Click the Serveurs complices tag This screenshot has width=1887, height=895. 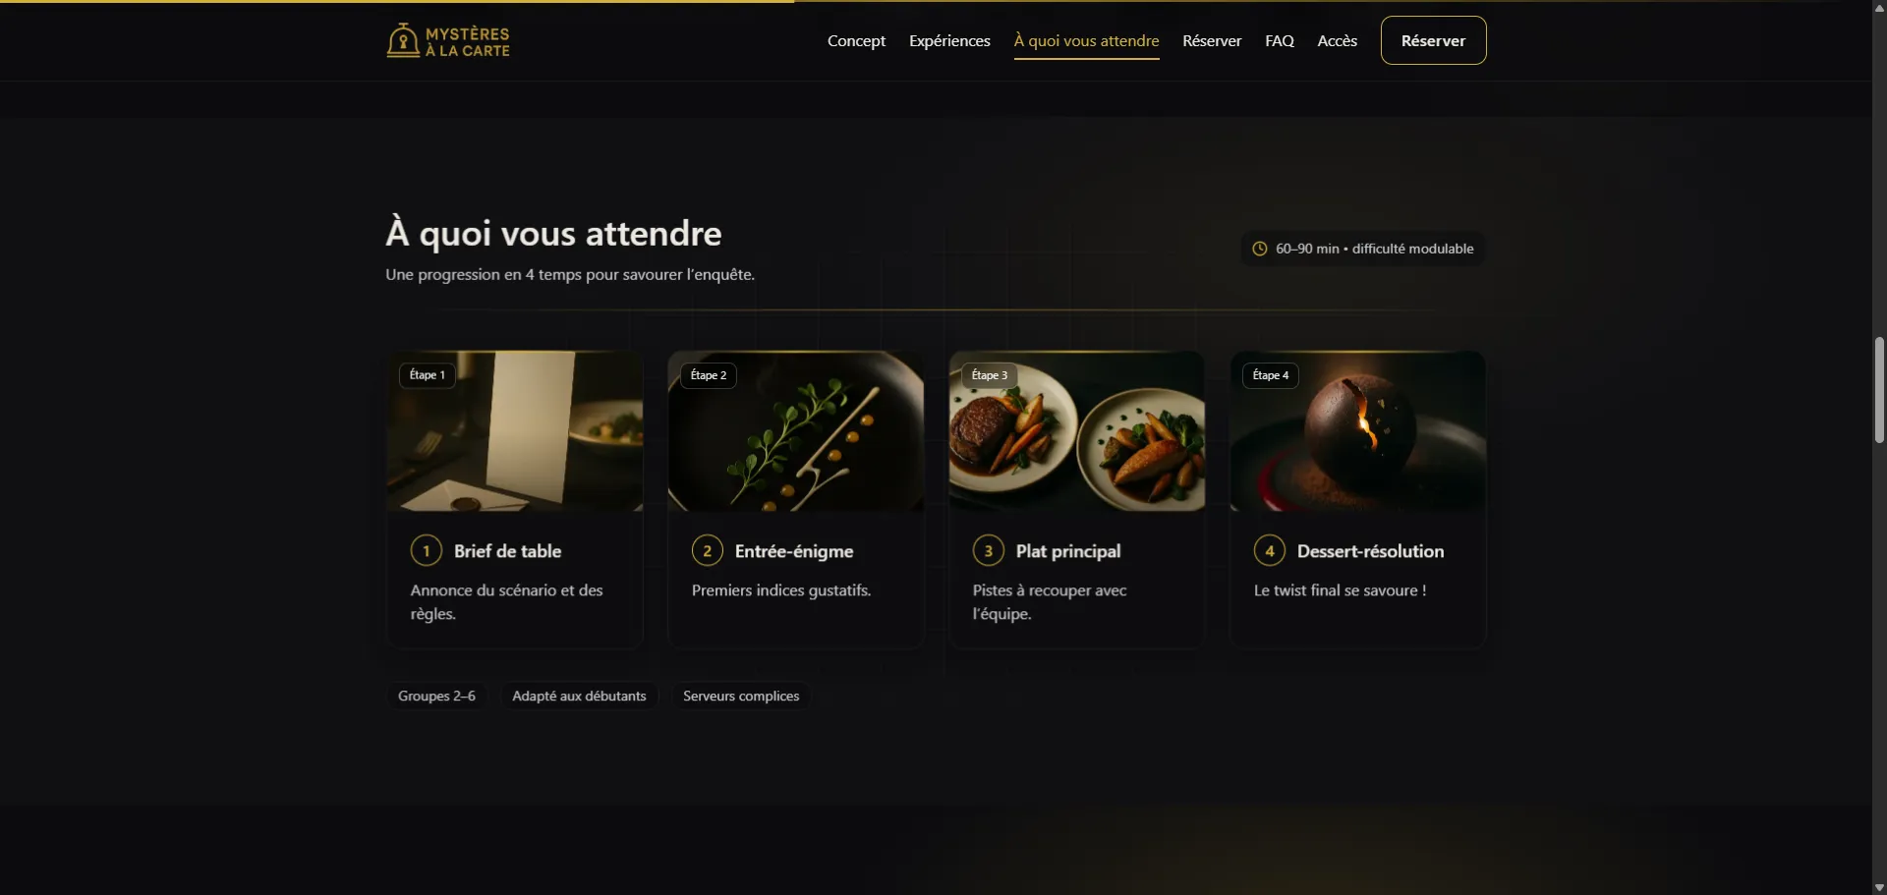[741, 696]
